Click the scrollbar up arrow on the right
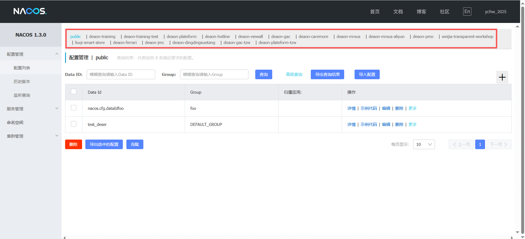 pyautogui.click(x=517, y=26)
